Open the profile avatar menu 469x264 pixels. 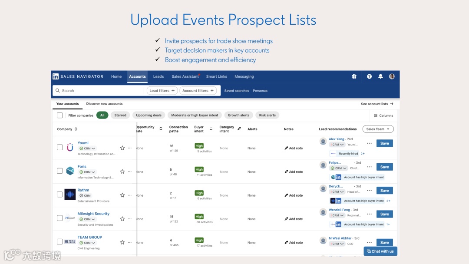392,76
